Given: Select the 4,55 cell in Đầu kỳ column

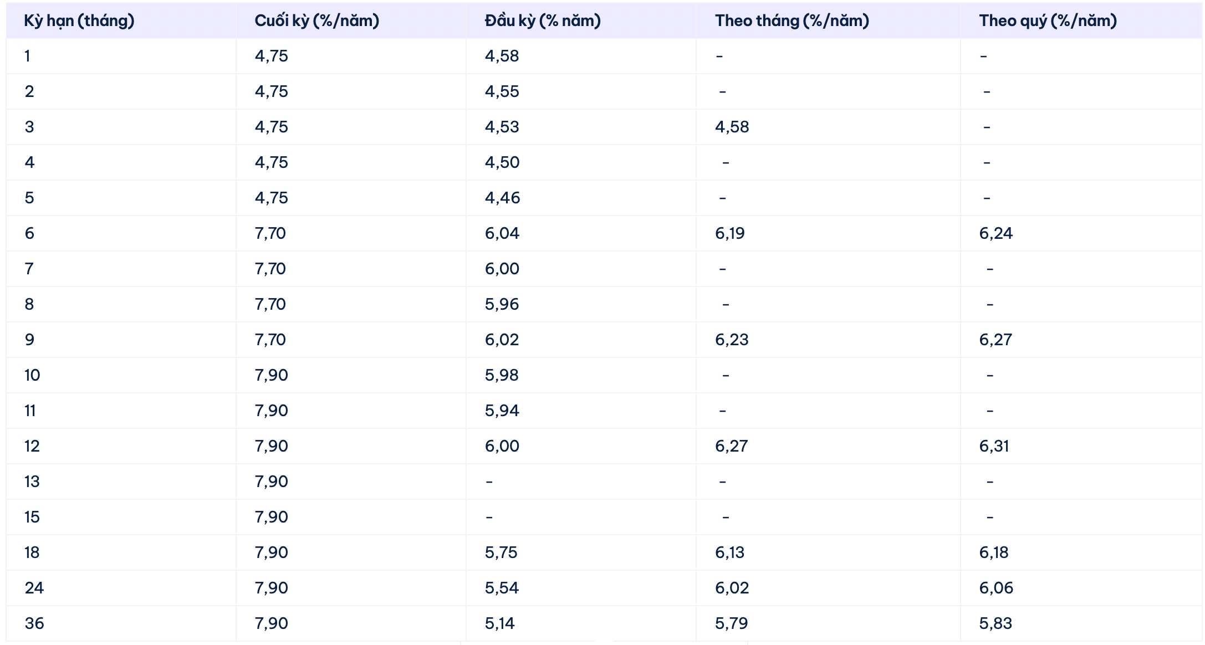Looking at the screenshot, I should [x=502, y=91].
